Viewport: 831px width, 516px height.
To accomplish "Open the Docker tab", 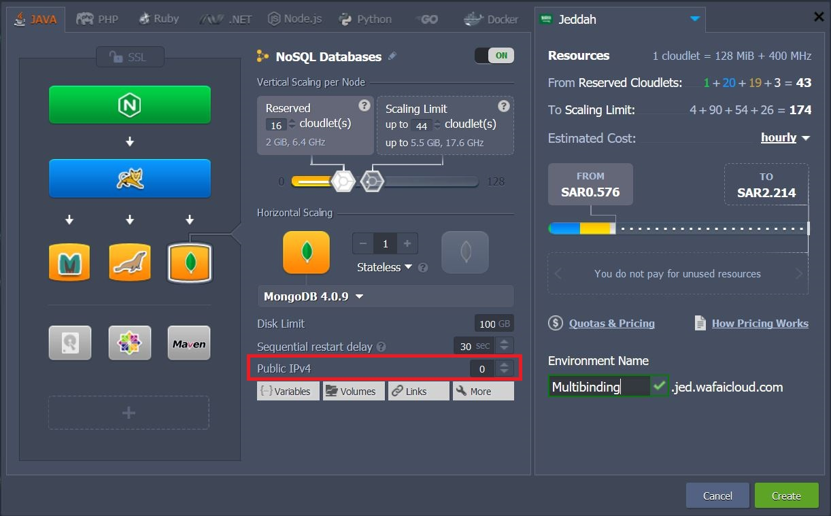I will click(x=491, y=19).
